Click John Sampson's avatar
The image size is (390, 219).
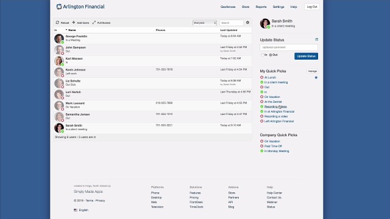coord(59,50)
